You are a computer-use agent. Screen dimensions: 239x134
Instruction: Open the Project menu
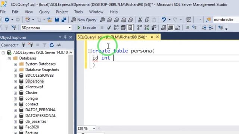tap(62, 12)
